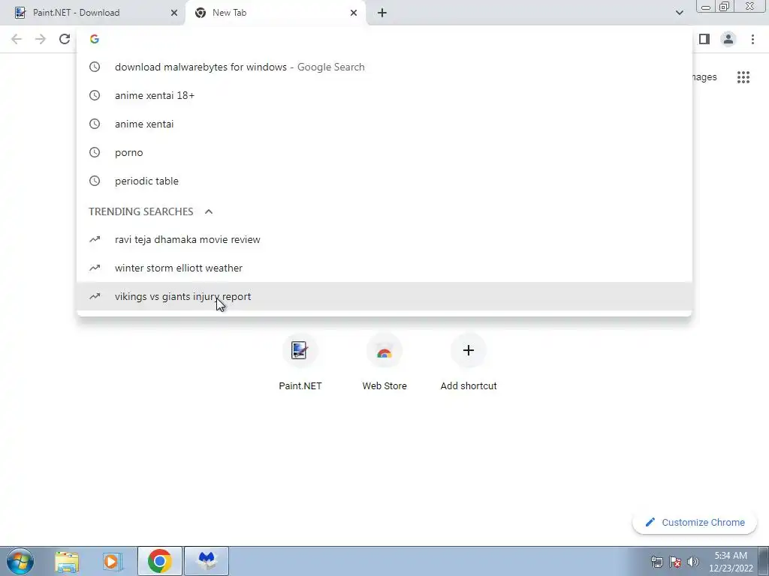Viewport: 769px width, 576px height.
Task: Click the TRENDING SEARCHES header text
Action: click(x=140, y=211)
